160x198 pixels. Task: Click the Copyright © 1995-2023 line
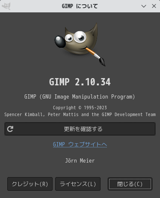tap(80, 108)
